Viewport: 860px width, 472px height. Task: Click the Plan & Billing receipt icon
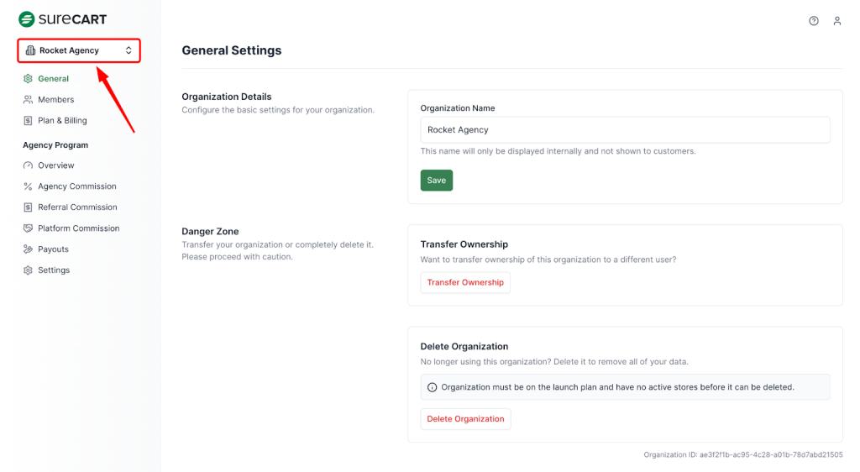pyautogui.click(x=29, y=121)
